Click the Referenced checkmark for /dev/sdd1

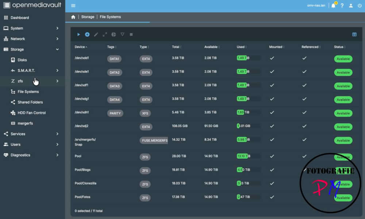click(304, 58)
